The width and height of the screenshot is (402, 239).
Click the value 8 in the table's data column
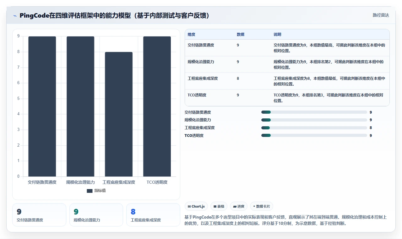click(x=238, y=79)
